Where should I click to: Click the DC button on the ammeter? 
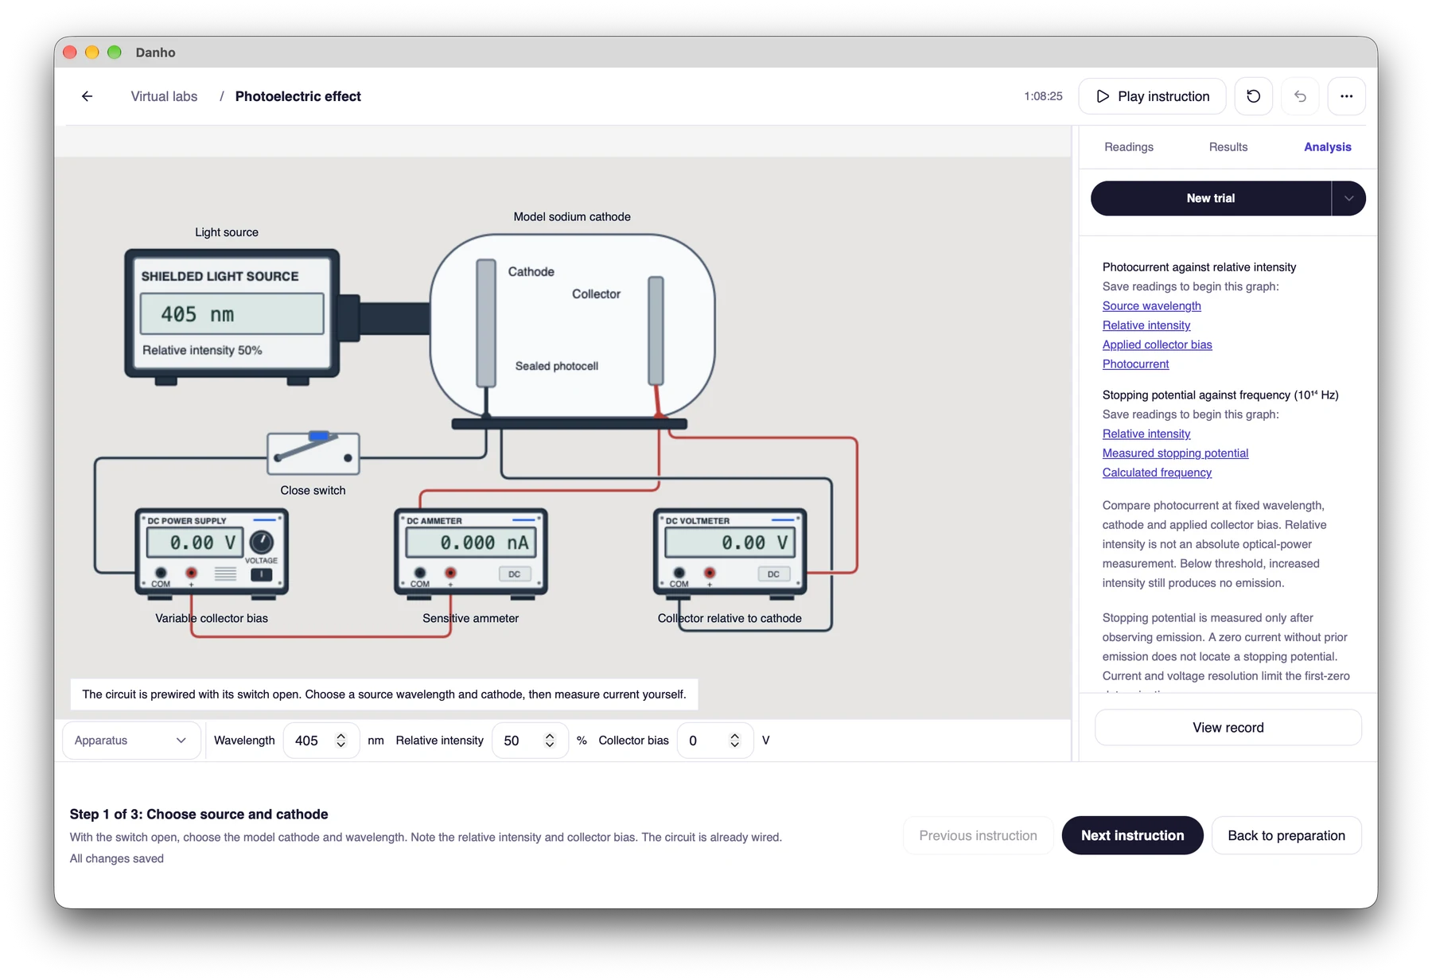point(515,574)
